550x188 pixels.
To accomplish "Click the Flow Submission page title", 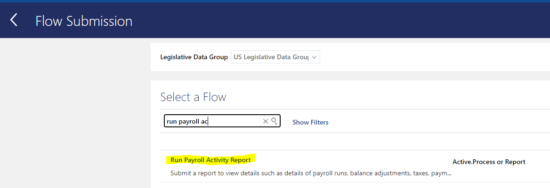I will tap(84, 21).
